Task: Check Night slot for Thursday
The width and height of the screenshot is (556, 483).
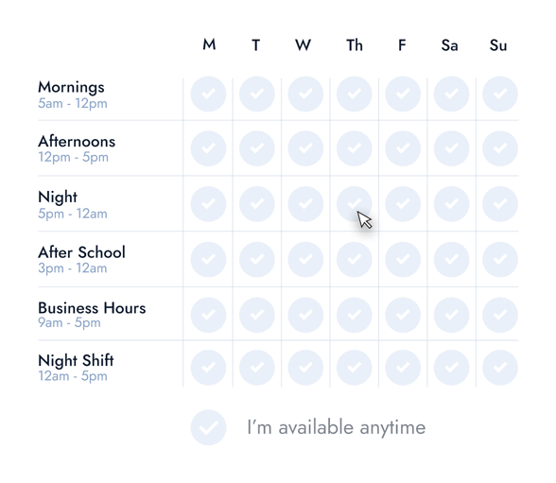Action: 355,204
